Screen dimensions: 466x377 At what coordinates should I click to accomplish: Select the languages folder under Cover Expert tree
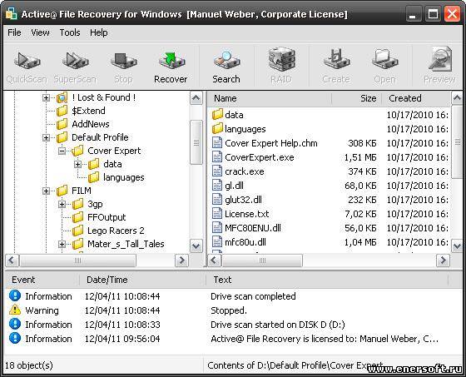point(124,177)
